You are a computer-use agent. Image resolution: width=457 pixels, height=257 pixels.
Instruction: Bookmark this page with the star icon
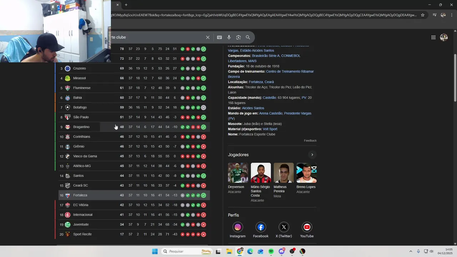(423, 15)
